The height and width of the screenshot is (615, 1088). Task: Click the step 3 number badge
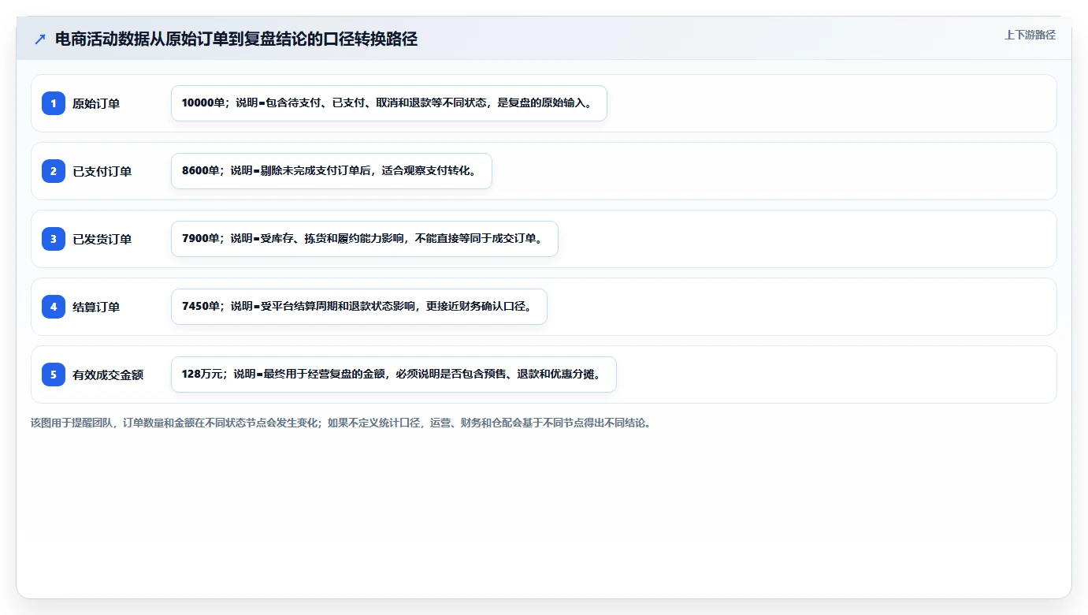click(54, 239)
